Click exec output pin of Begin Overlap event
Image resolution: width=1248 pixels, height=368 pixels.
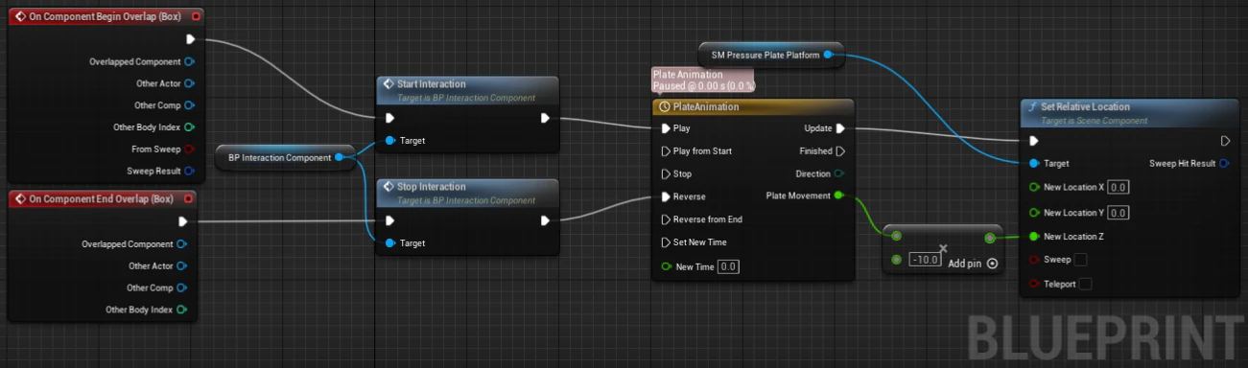pos(190,39)
